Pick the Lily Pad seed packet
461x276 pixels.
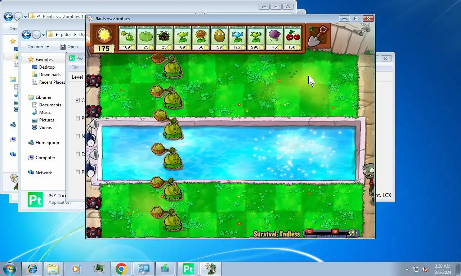tap(146, 38)
